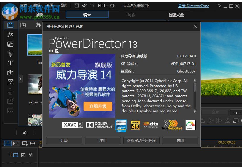The image size is (242, 167).
Task: Close the about dialog with X
Action: (x=195, y=26)
